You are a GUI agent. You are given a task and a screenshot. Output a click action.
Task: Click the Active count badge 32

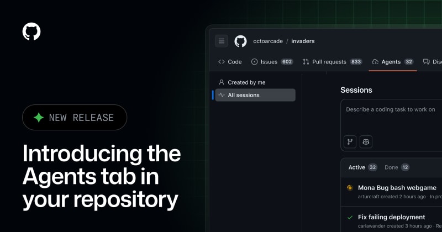tap(372, 167)
